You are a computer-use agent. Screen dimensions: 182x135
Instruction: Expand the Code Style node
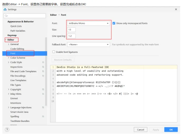[x=8, y=62]
